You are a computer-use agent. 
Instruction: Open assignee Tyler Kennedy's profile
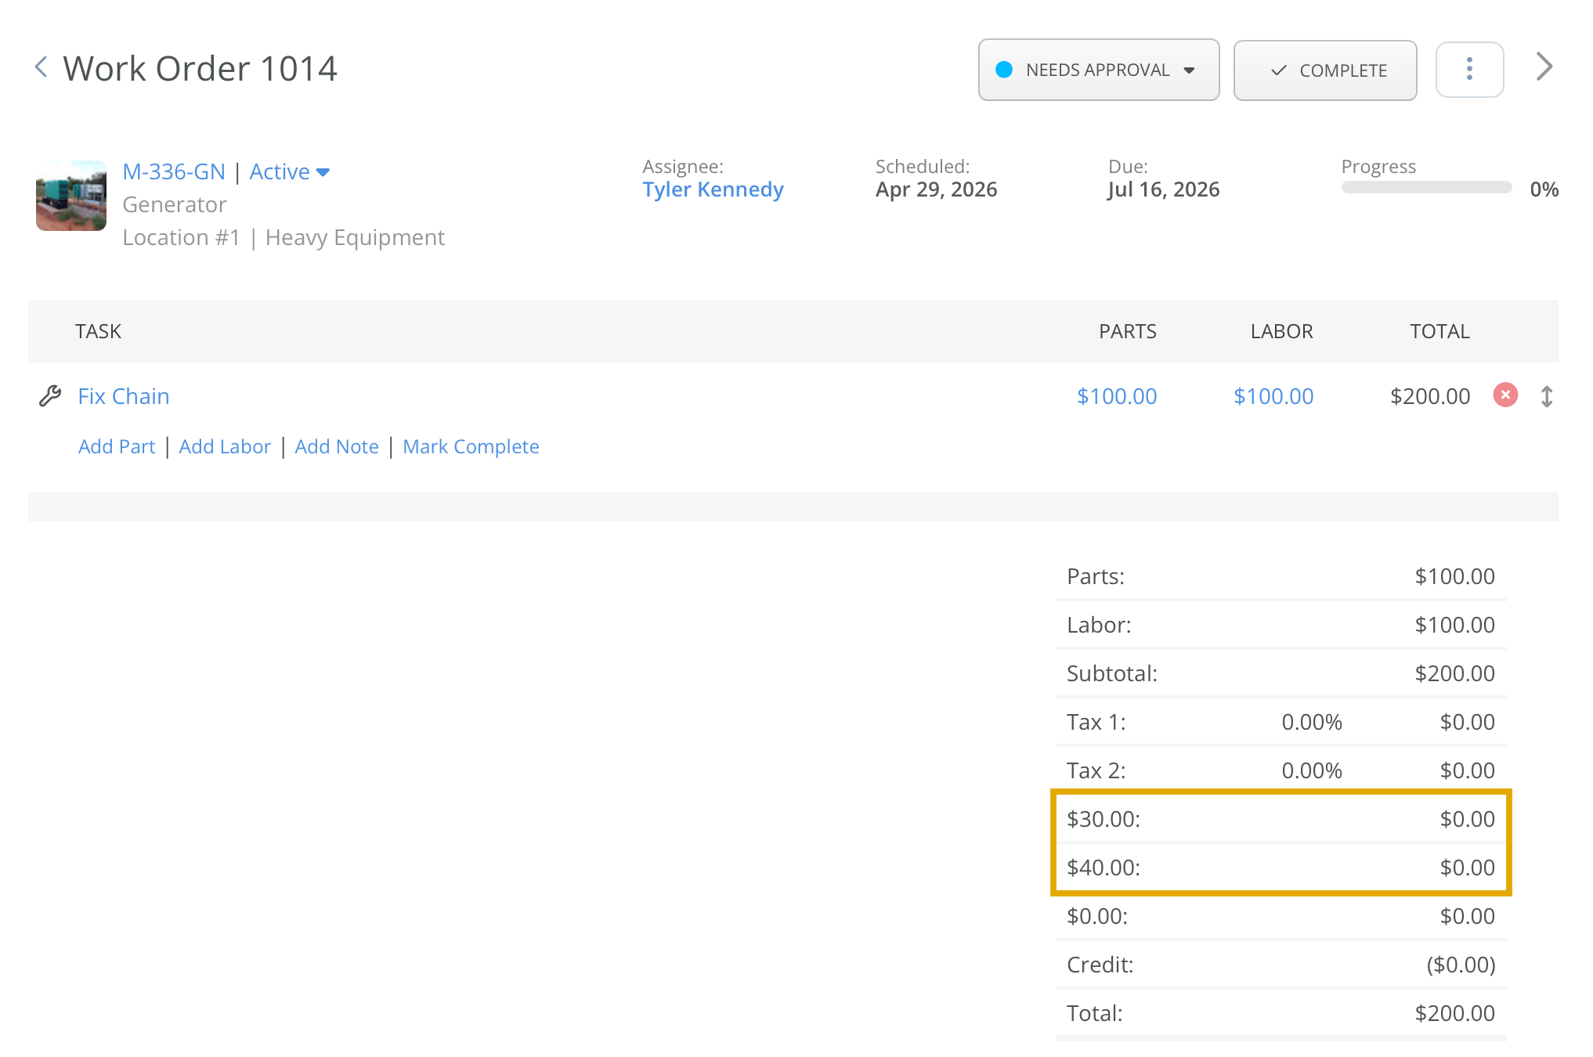click(713, 189)
